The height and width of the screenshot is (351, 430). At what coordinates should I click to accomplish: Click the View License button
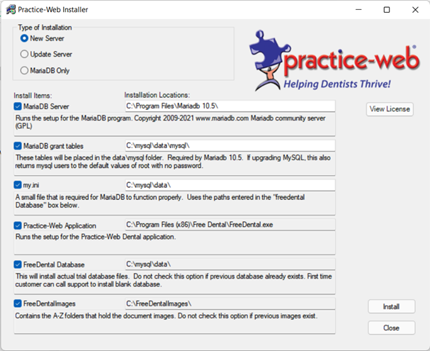390,109
